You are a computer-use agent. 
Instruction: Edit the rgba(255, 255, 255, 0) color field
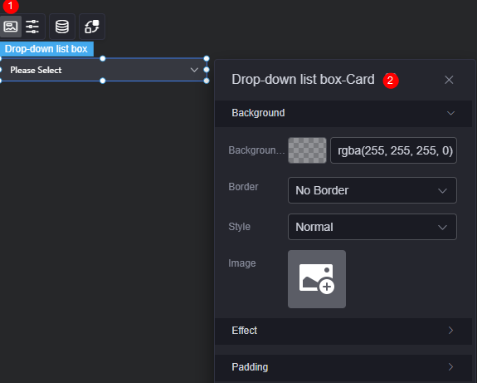coord(393,150)
